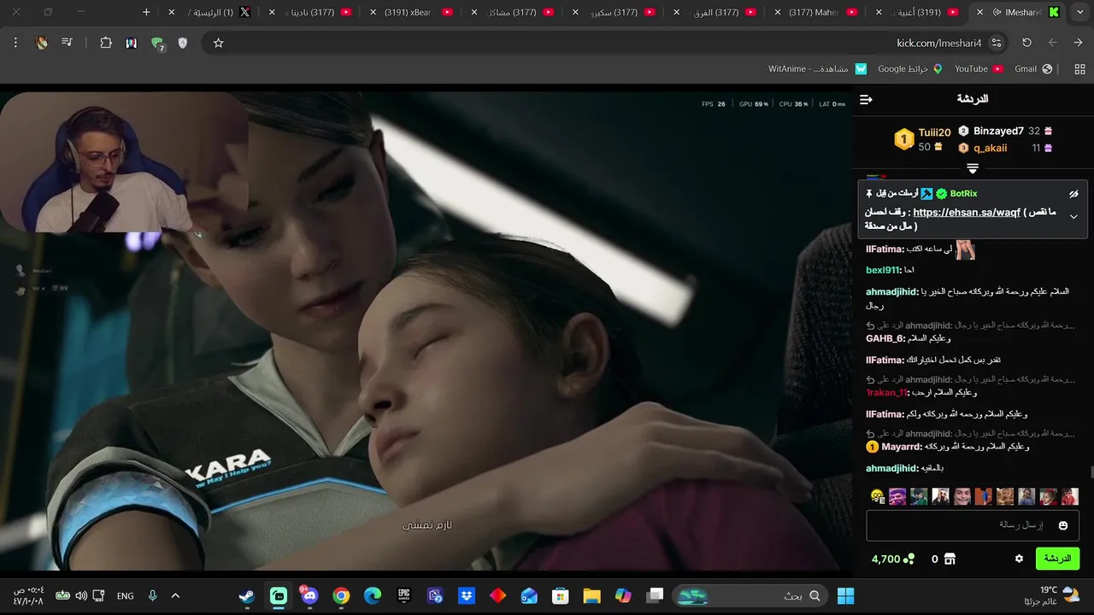Open Epic Games Launcher from taskbar

point(404,595)
